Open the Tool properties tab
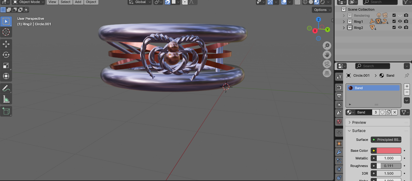 [339, 76]
